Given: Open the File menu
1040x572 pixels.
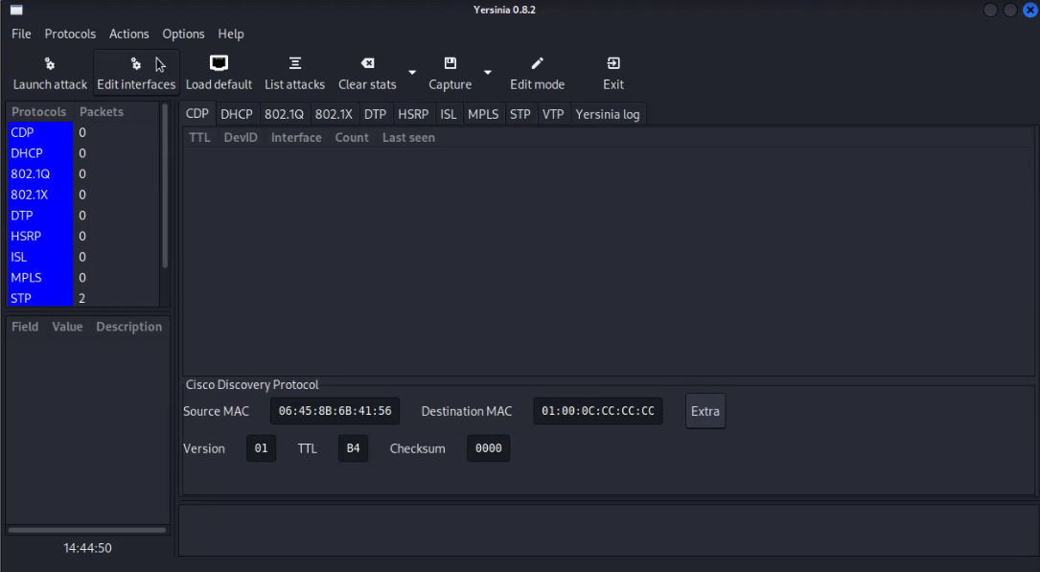Looking at the screenshot, I should [x=21, y=34].
